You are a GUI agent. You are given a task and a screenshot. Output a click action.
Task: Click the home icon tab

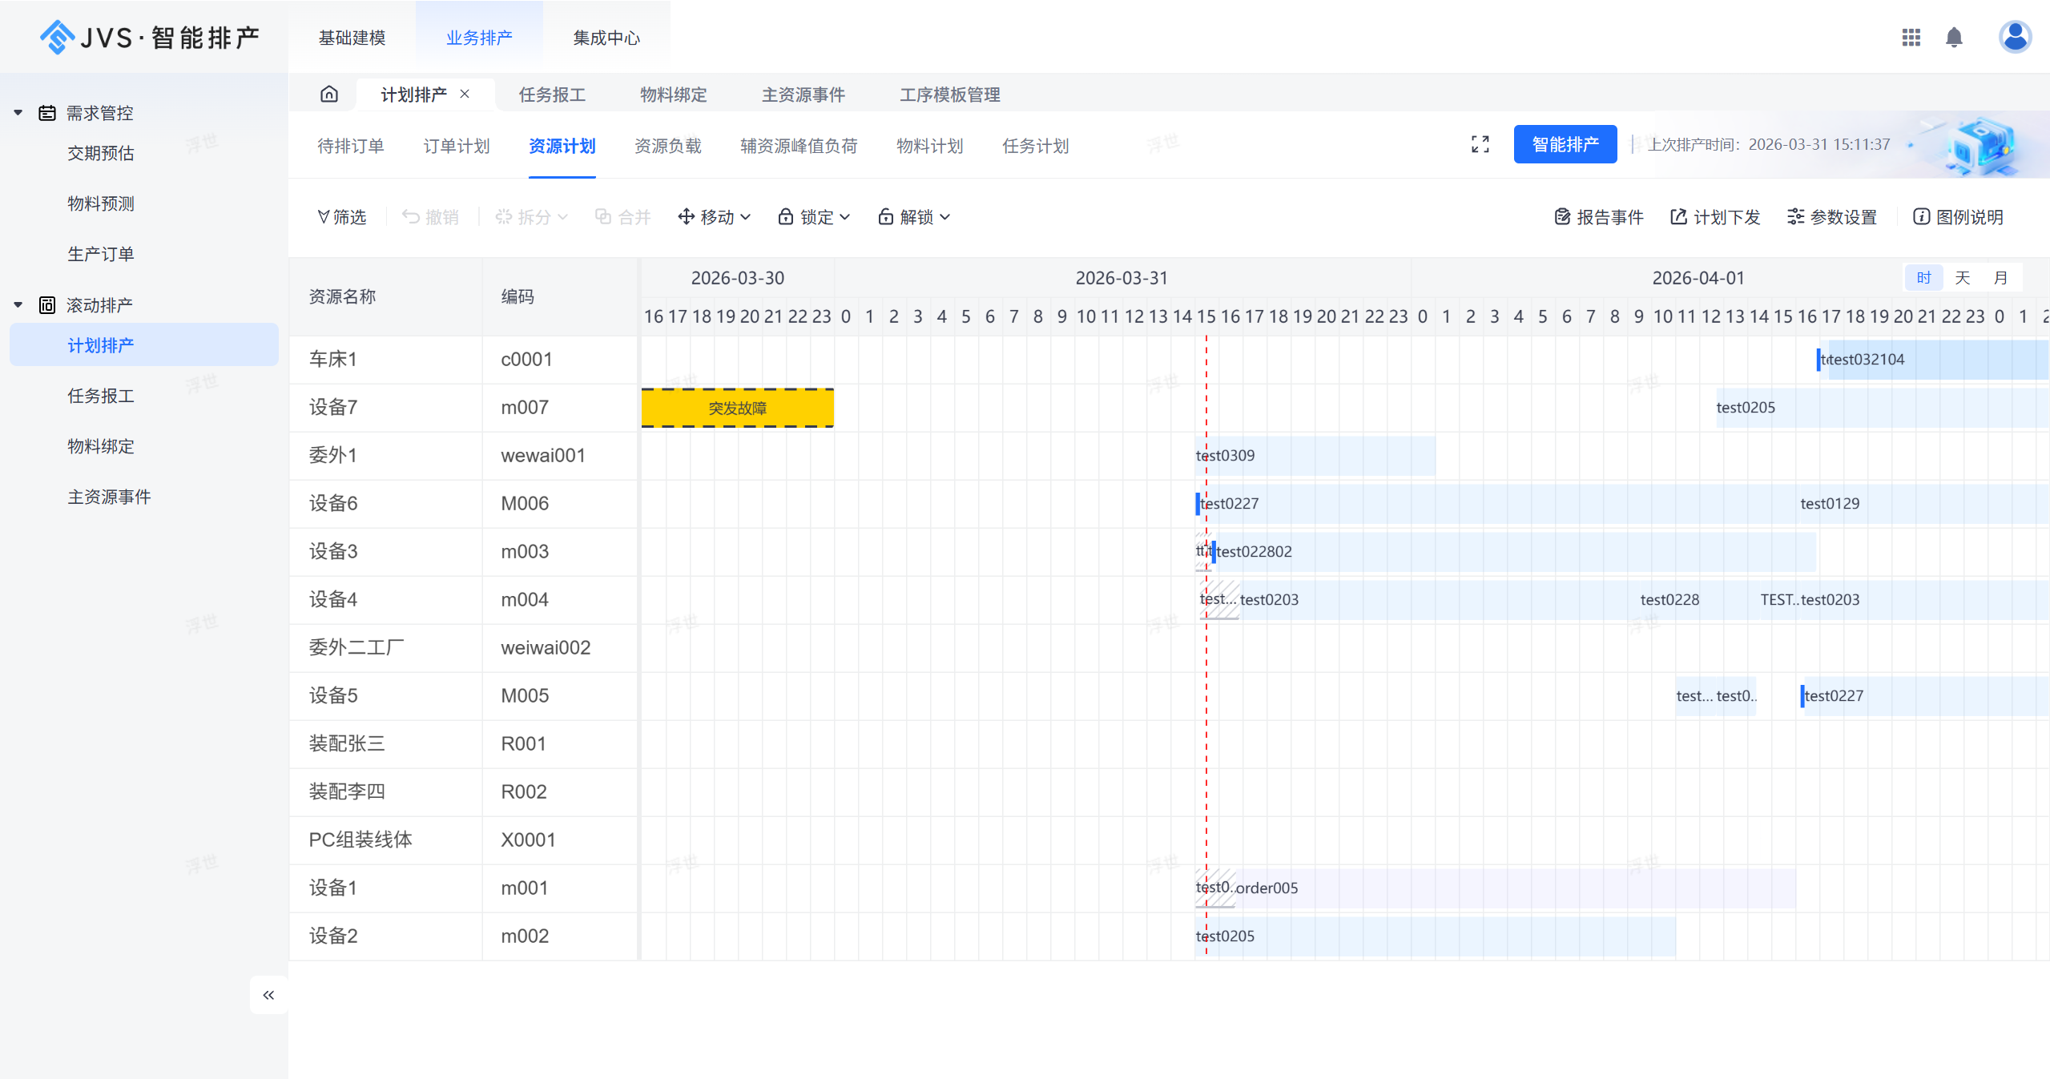point(329,95)
